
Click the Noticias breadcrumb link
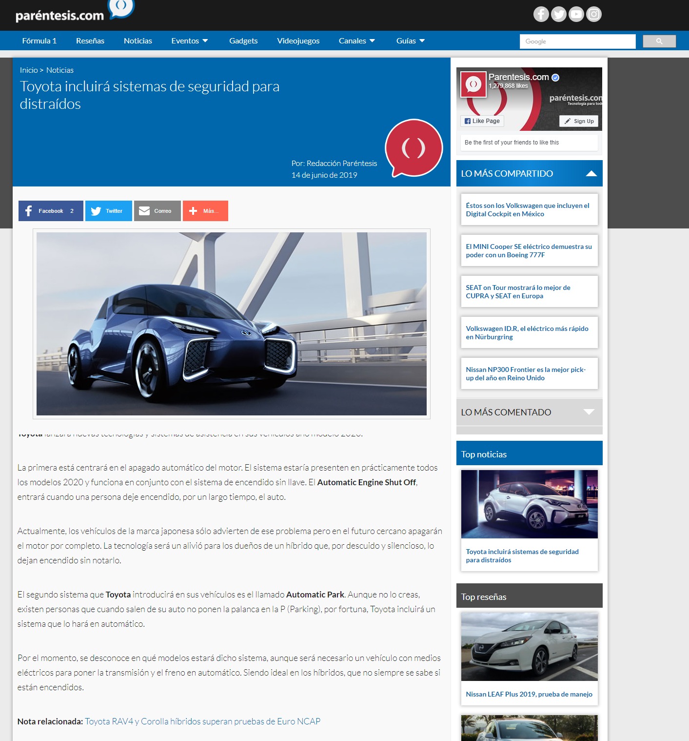click(60, 70)
